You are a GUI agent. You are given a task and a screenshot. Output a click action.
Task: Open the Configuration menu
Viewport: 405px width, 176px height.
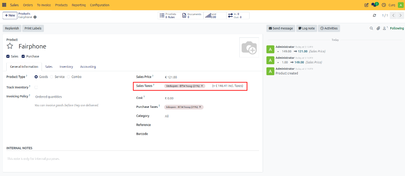point(100,5)
